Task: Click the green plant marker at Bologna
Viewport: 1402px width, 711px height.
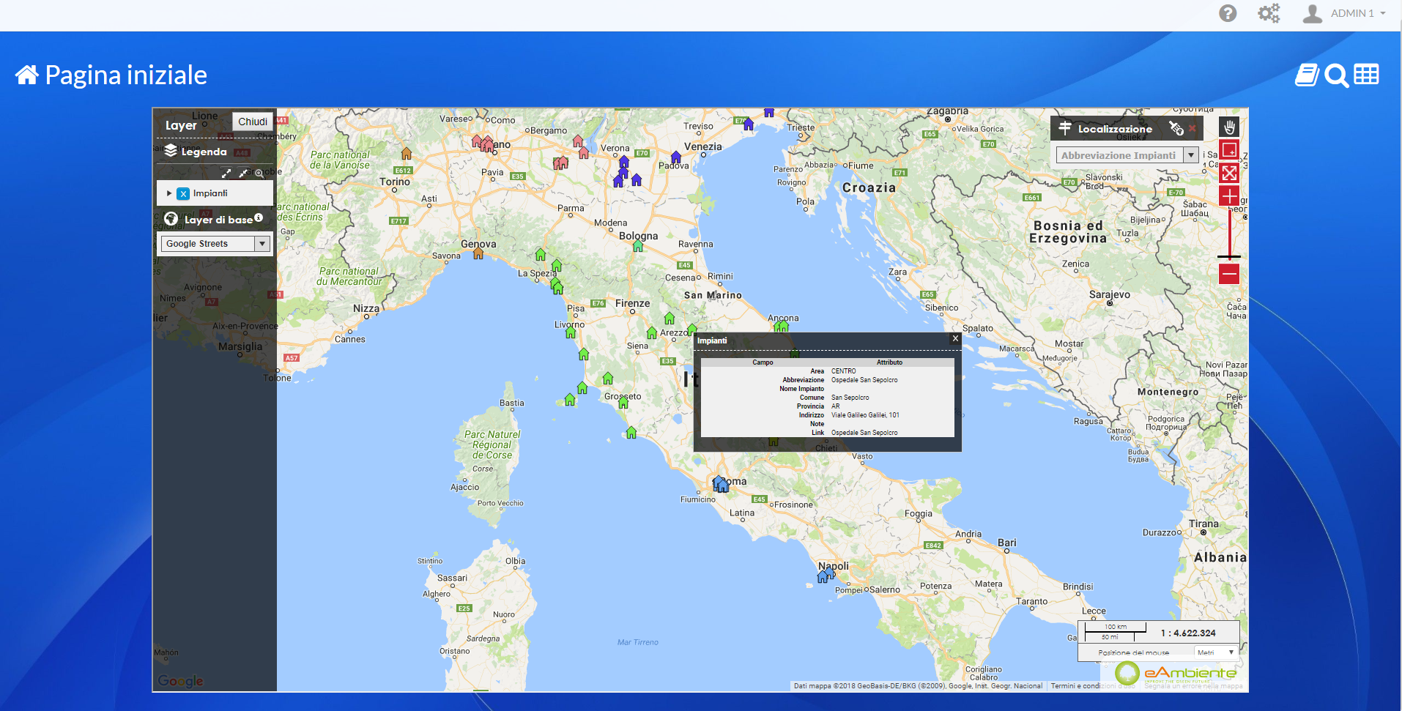Action: (x=638, y=245)
